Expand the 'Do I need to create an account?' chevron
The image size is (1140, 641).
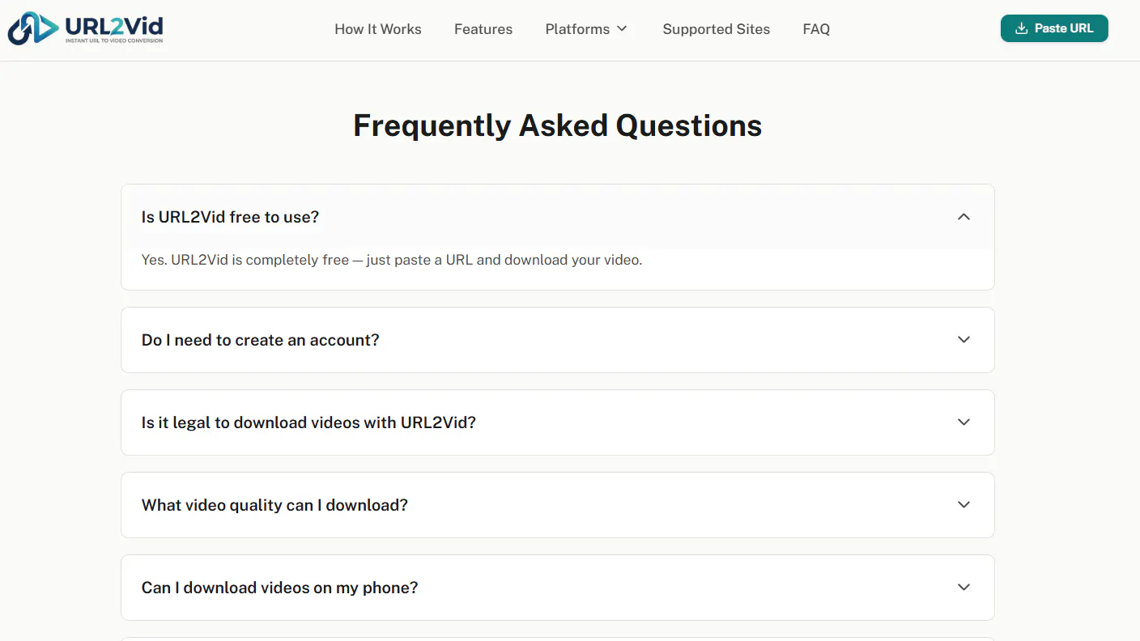pos(963,340)
